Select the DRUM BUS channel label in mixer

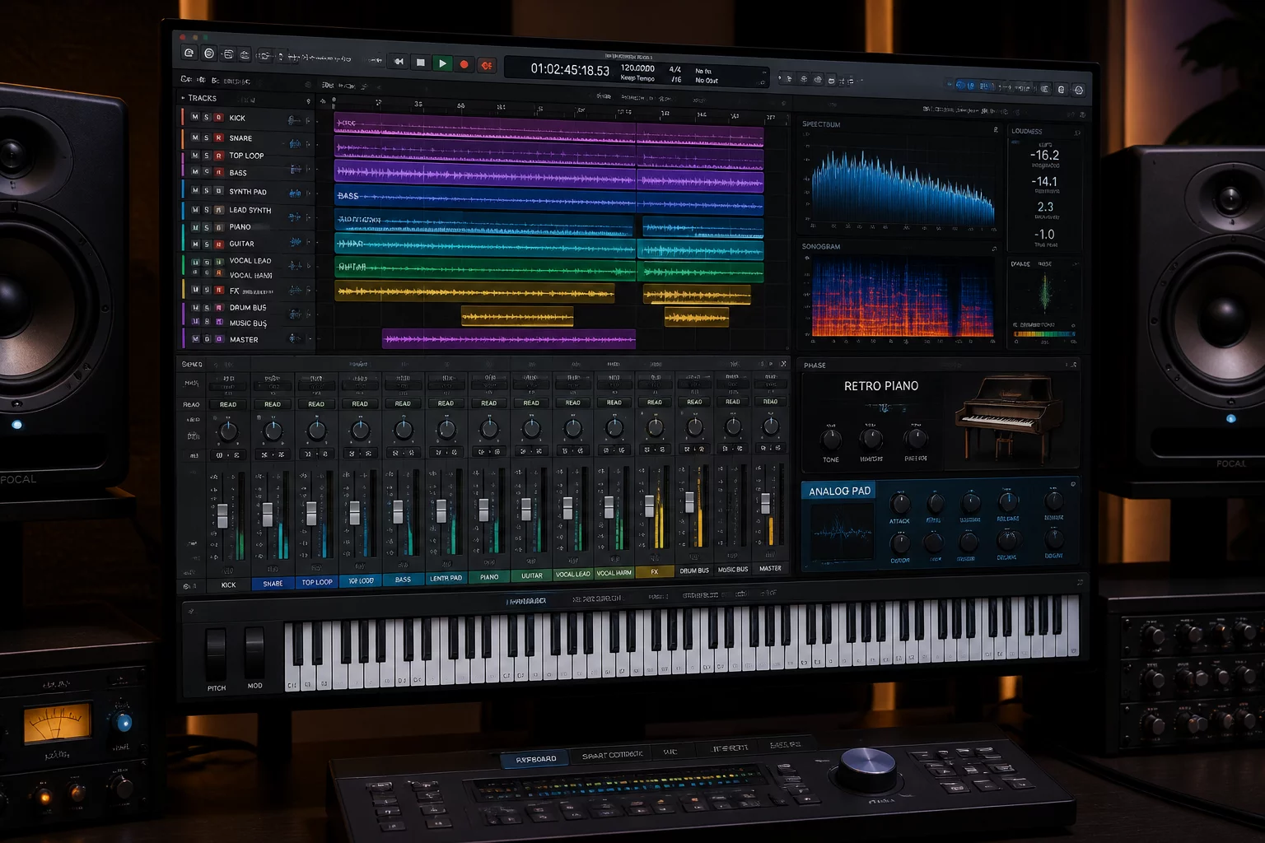(x=694, y=571)
